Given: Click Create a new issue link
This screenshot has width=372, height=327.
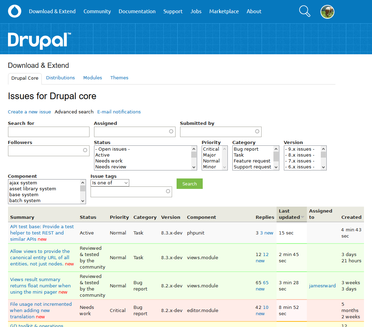Looking at the screenshot, I should tap(29, 112).
